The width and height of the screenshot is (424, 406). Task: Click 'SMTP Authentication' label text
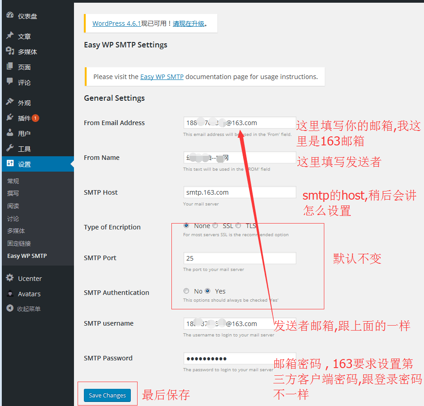pyautogui.click(x=116, y=293)
